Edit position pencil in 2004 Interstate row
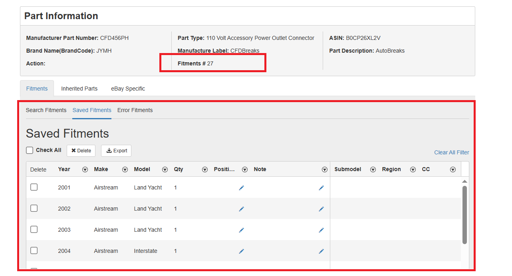The image size is (512, 276). coord(241,251)
